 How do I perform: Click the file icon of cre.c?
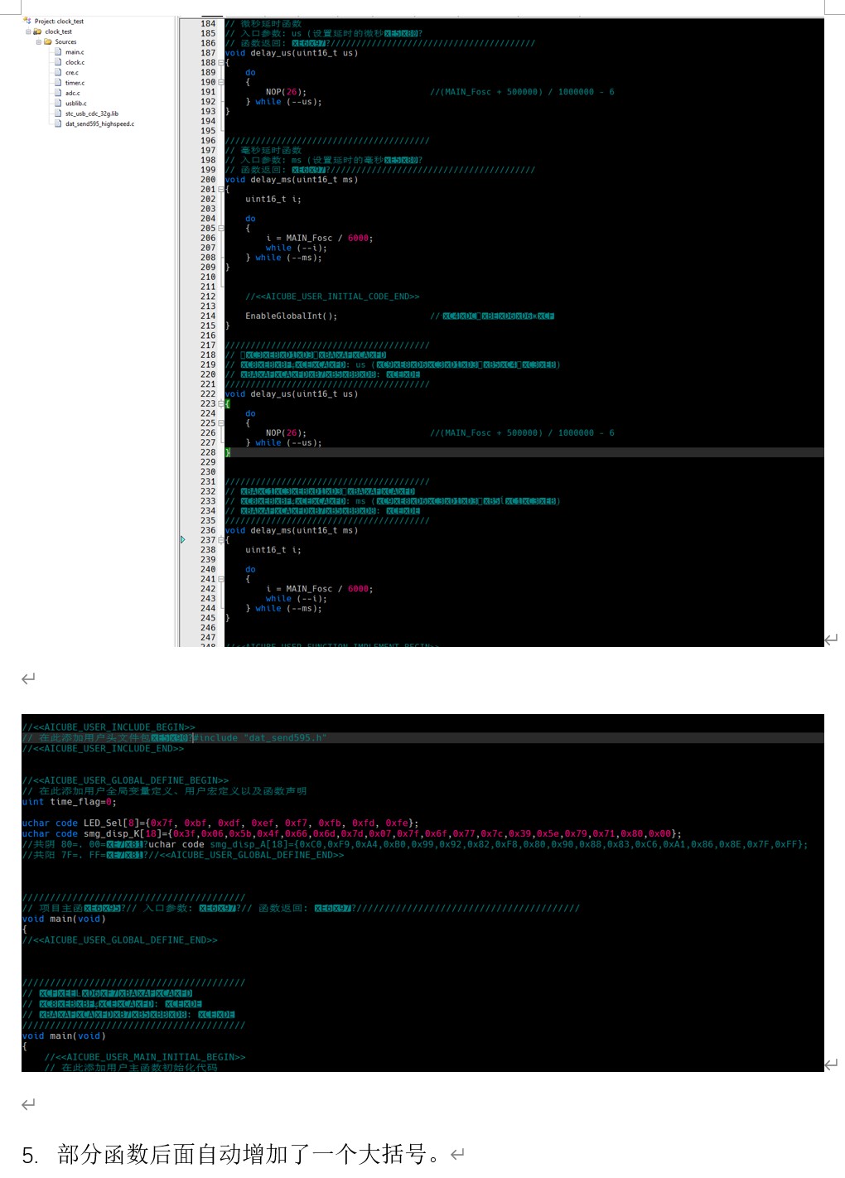coord(58,73)
